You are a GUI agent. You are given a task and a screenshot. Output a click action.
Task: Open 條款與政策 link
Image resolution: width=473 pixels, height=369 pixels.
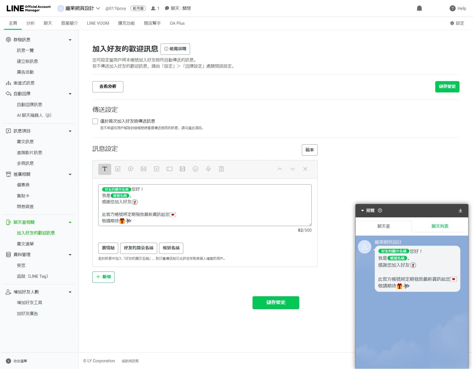coord(130,361)
